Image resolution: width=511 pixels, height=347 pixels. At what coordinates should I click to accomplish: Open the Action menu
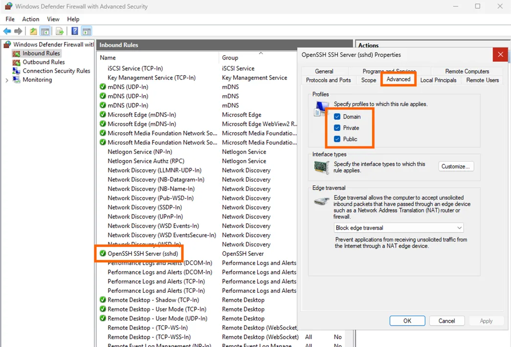(31, 19)
